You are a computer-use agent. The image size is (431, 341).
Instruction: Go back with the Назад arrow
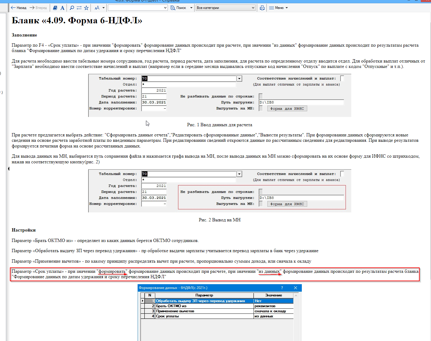click(x=19, y=8)
